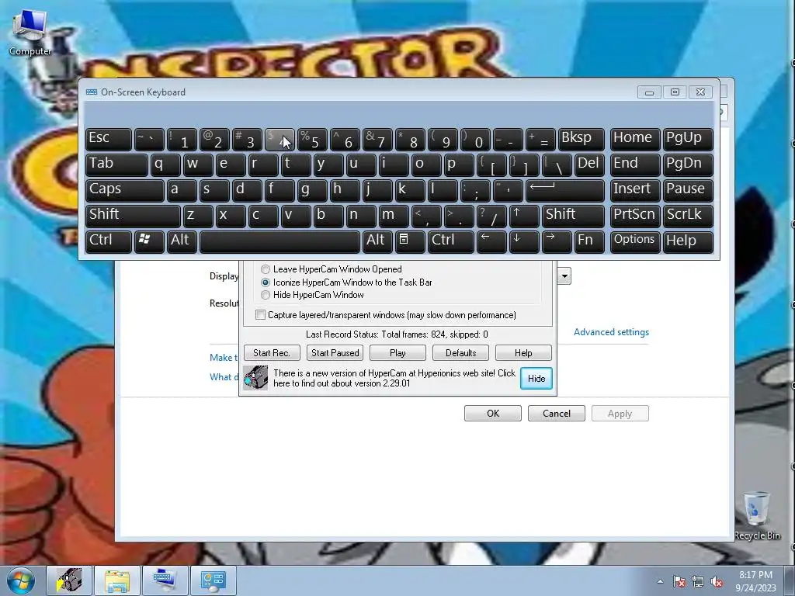
Task: Enable Capture layered/transparent windows checkbox
Action: [260, 315]
